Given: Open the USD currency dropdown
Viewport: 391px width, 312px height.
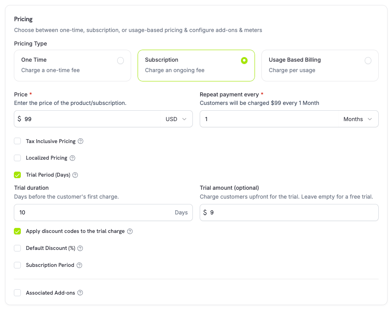Looking at the screenshot, I should coord(176,119).
